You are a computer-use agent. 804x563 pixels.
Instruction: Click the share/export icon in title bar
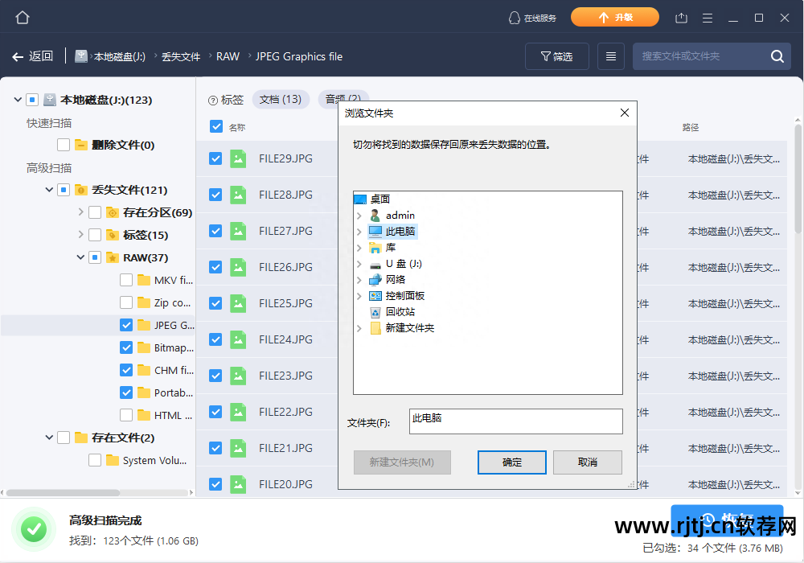click(682, 18)
